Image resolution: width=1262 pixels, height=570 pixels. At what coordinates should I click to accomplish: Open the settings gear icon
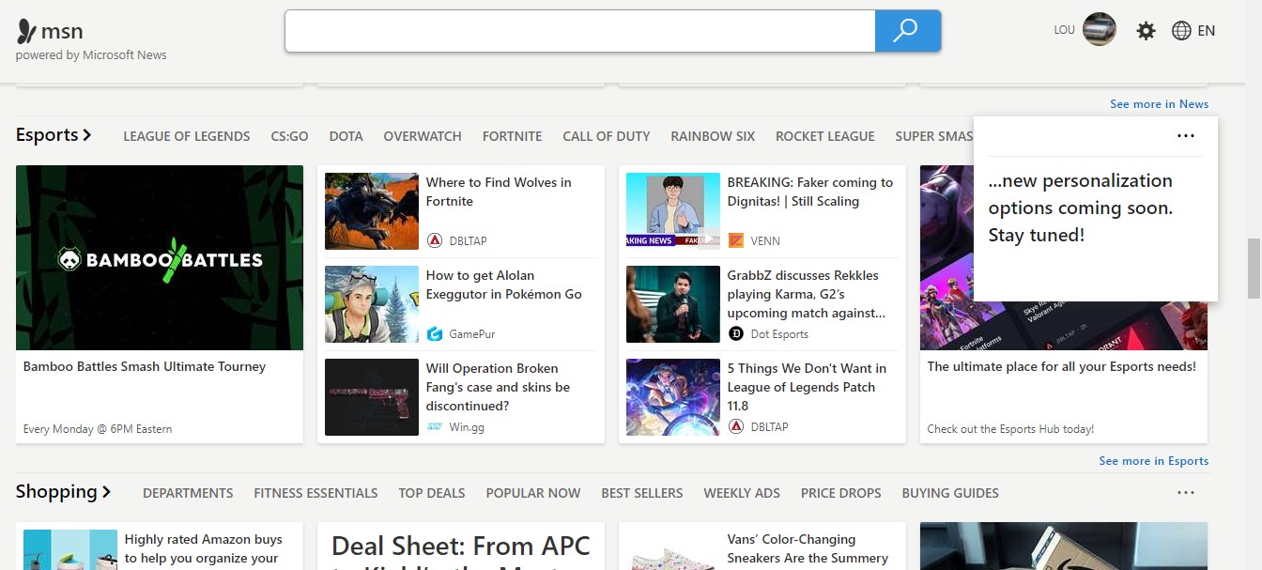click(1146, 31)
